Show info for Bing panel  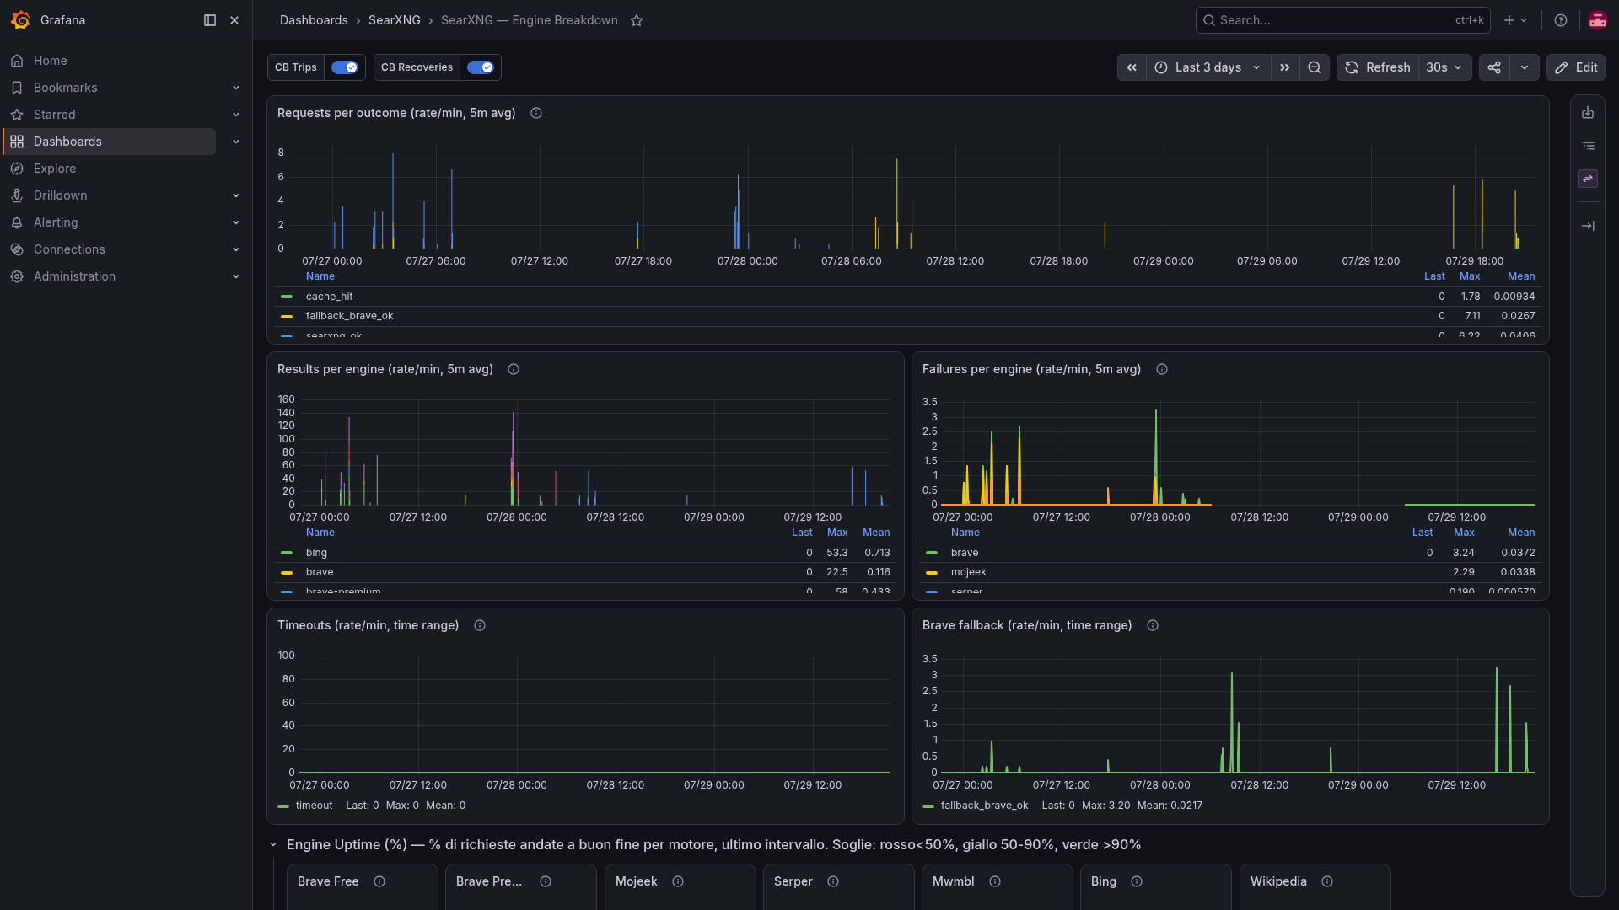pyautogui.click(x=1137, y=881)
